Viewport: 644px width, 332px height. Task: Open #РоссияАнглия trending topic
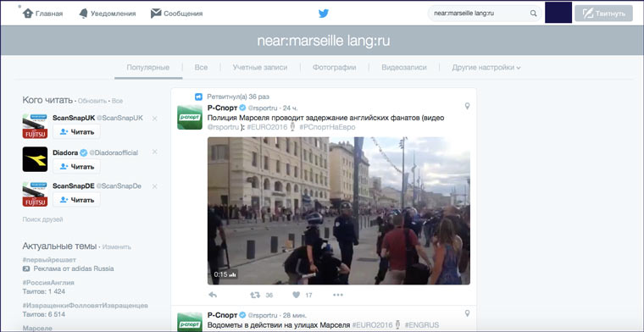[48, 283]
